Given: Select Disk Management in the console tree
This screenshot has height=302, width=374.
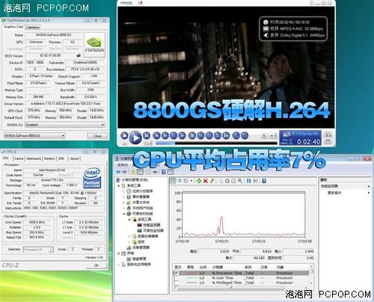Looking at the screenshot, I should [136, 259].
